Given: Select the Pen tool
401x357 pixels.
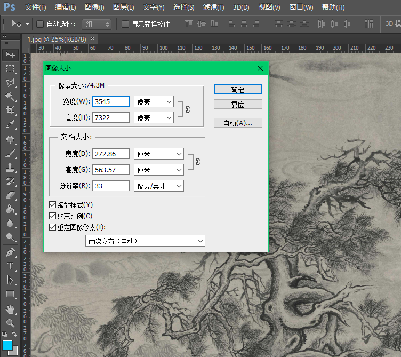Looking at the screenshot, I should tap(10, 252).
